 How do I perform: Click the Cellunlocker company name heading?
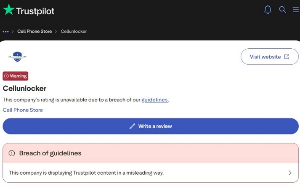point(24,88)
